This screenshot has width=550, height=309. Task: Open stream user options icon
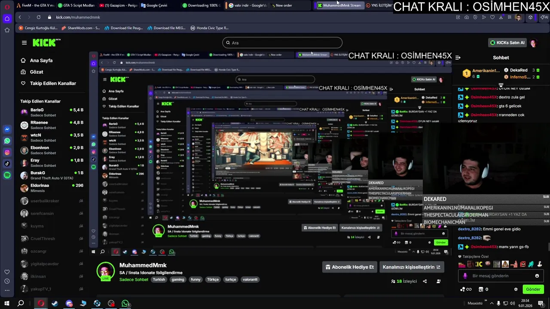tap(438, 281)
